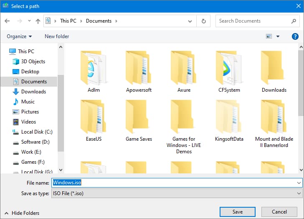Collapse the This PC tree node
Screen dimensions: 304x219
point(5,52)
